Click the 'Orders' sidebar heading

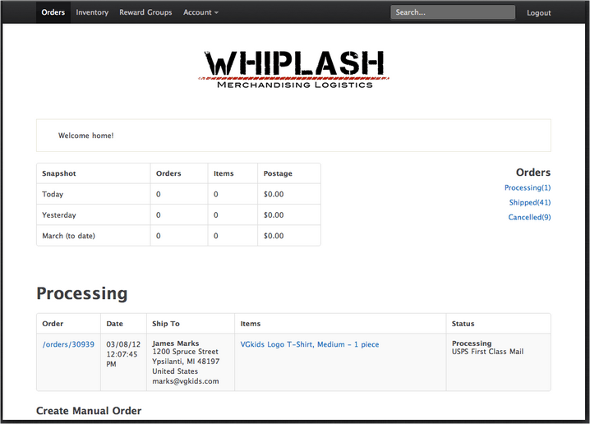(x=532, y=173)
